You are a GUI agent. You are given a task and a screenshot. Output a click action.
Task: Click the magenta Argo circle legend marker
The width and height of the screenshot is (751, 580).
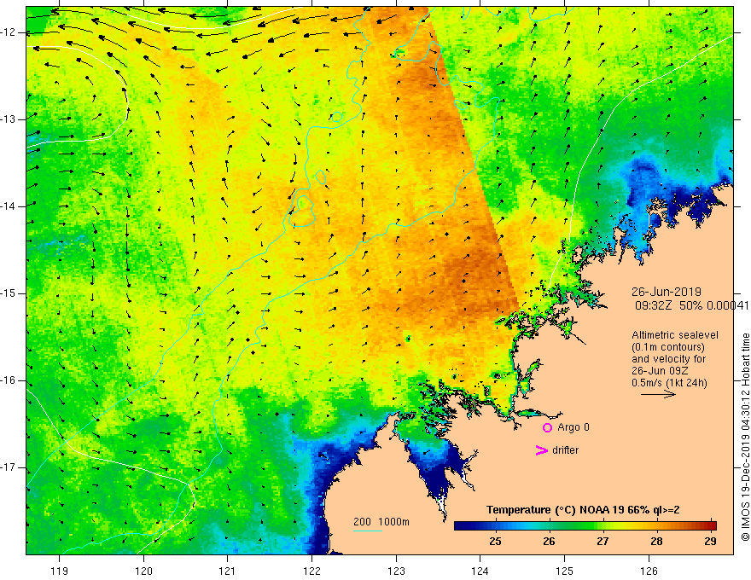tap(547, 428)
